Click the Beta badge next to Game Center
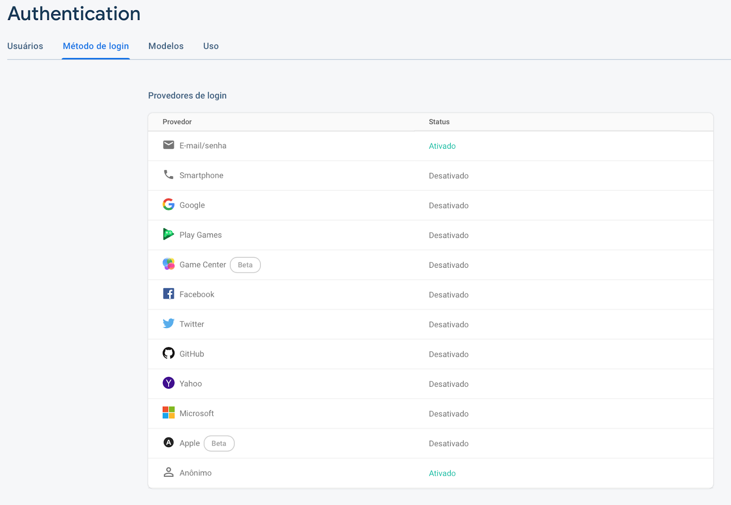 point(245,265)
